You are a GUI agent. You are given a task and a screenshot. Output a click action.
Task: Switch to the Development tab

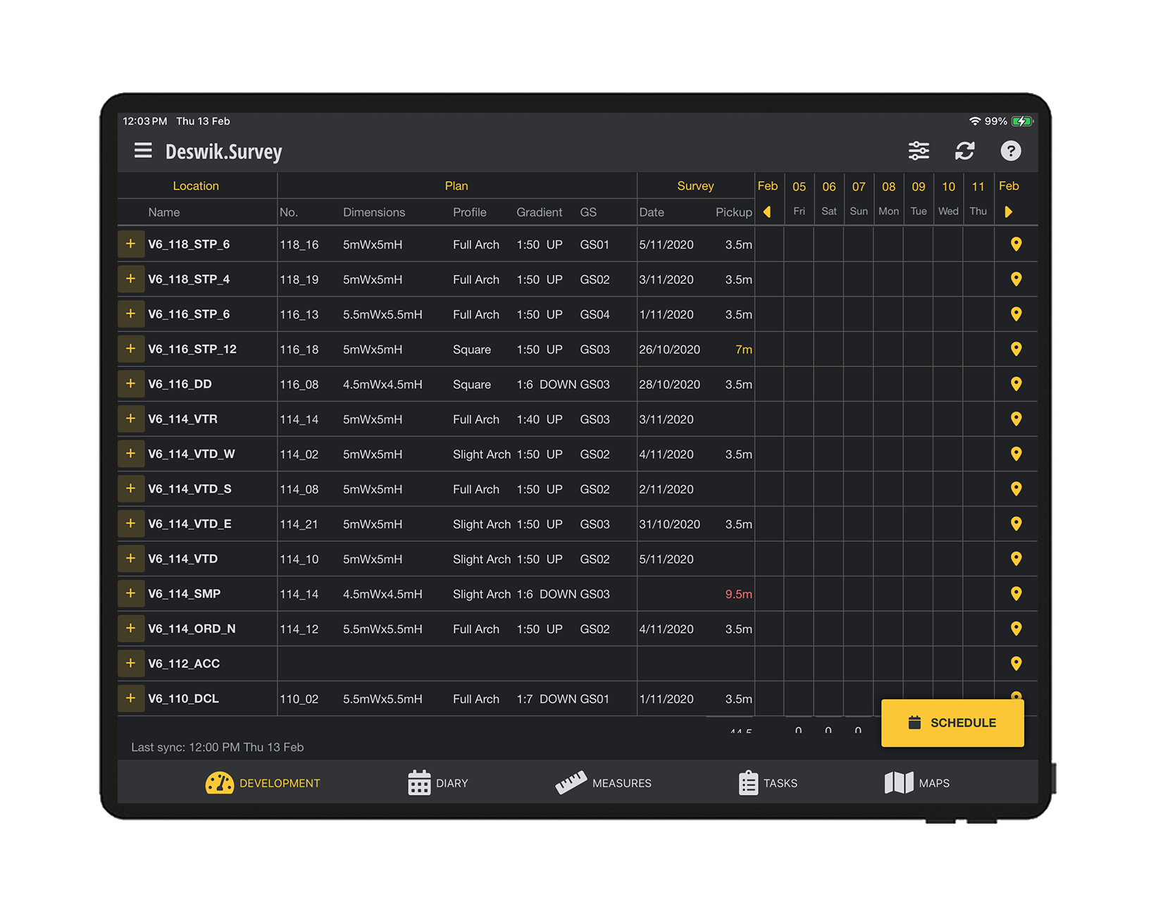263,783
